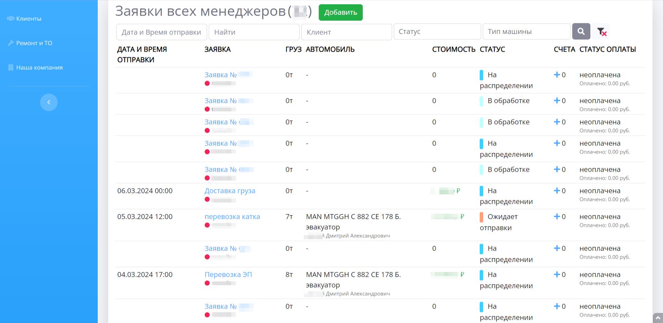Click the magnifier search button
The width and height of the screenshot is (663, 323).
point(581,31)
